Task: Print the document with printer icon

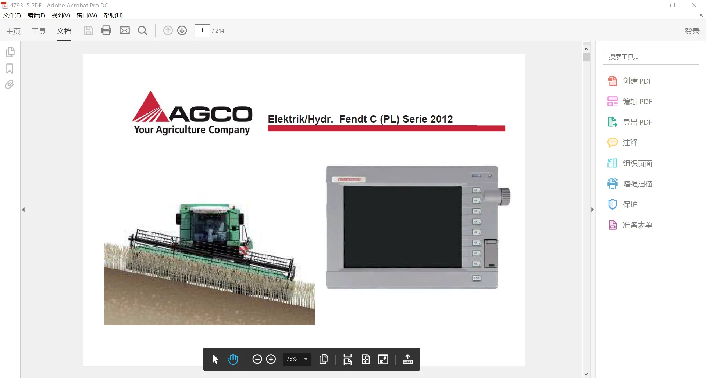Action: [106, 30]
